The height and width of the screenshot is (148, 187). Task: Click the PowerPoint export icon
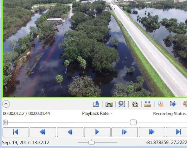185,104
